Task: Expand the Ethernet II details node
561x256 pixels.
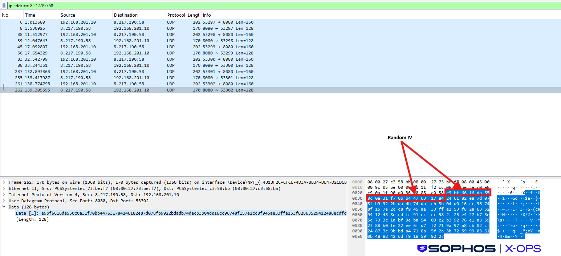Action: click(4, 188)
